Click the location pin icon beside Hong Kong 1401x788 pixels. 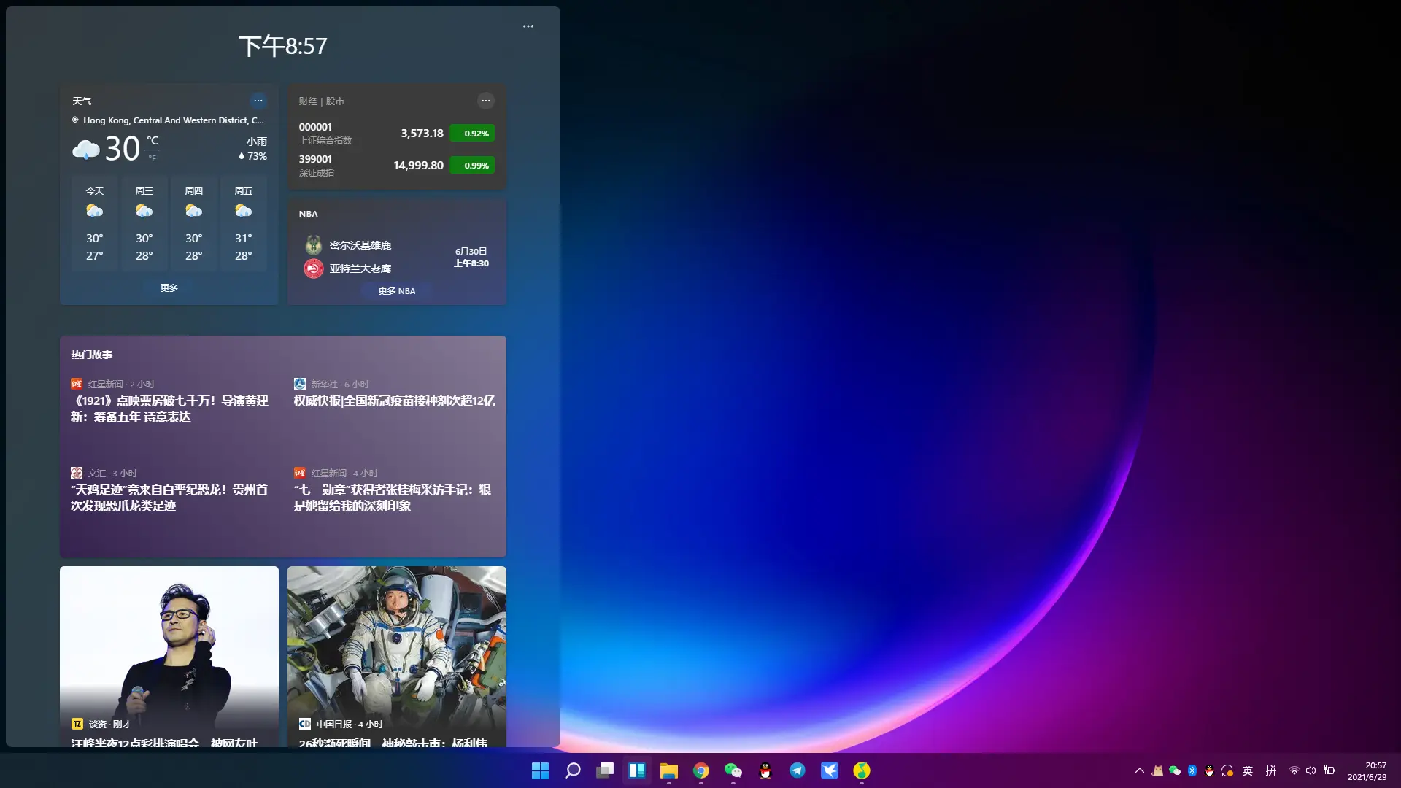75,120
